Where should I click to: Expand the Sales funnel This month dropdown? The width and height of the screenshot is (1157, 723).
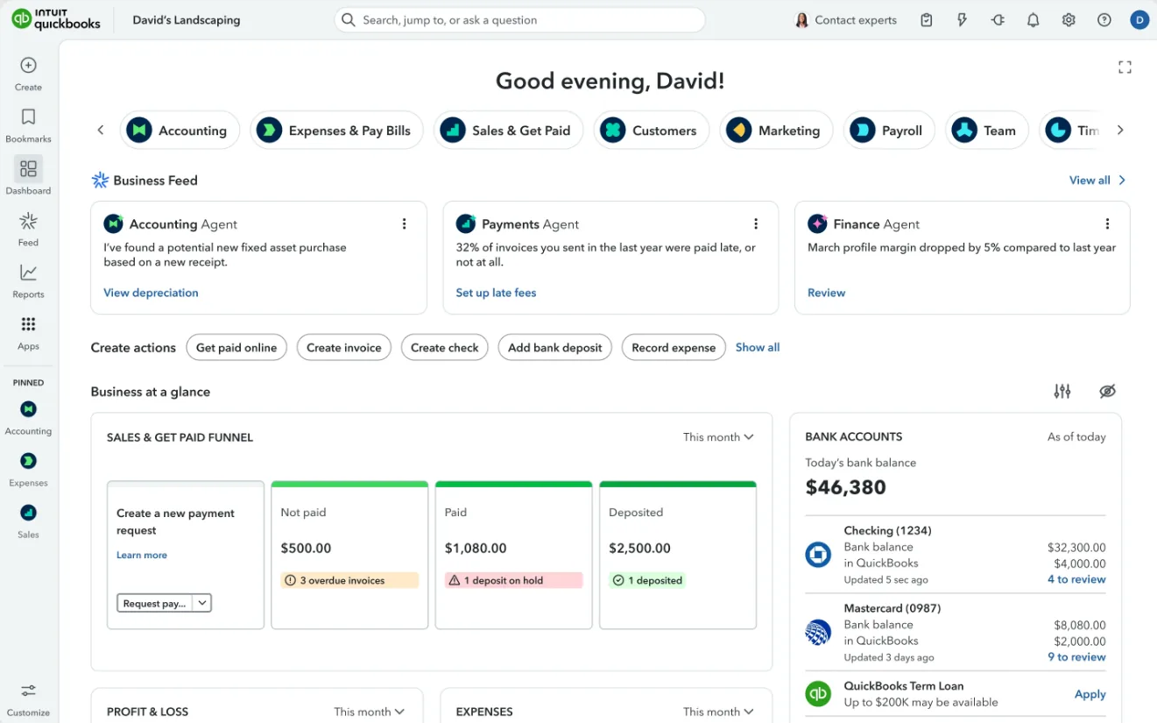(718, 437)
